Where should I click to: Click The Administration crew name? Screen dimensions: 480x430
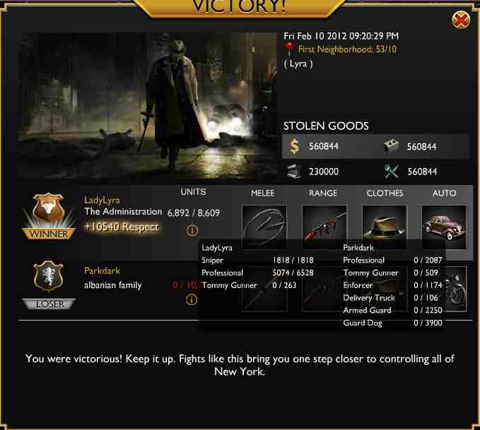(124, 212)
